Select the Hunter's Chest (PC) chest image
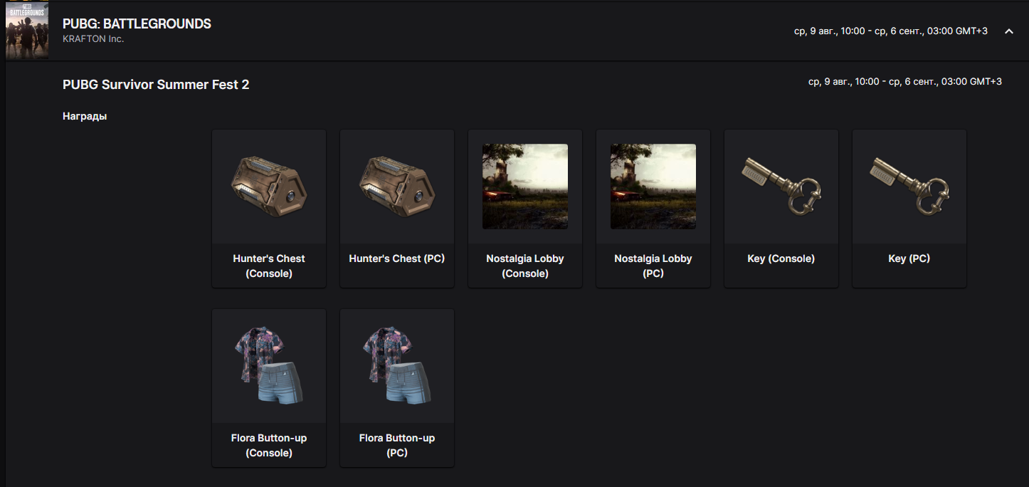 [x=397, y=187]
